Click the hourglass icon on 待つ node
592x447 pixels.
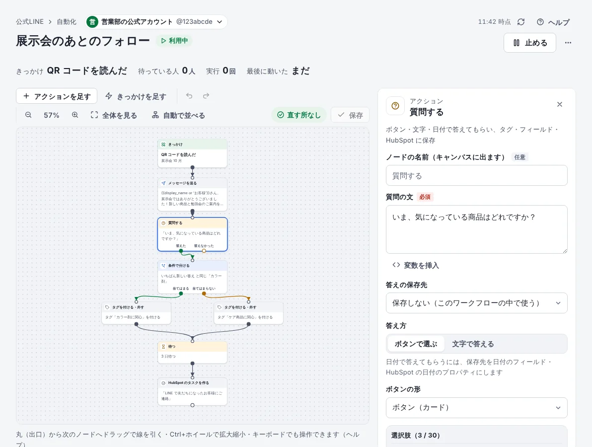coord(163,346)
